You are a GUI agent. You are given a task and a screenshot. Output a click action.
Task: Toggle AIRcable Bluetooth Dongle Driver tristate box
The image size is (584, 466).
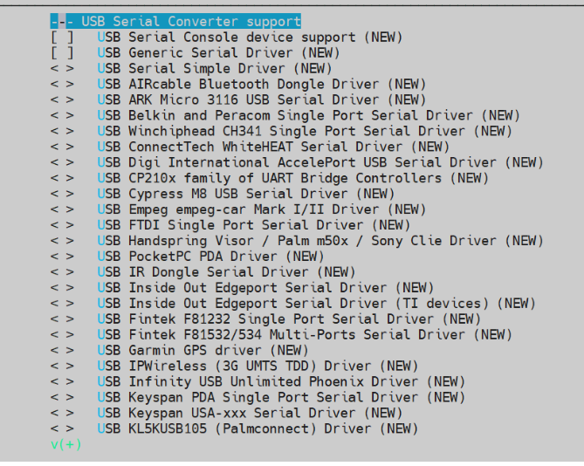[62, 84]
